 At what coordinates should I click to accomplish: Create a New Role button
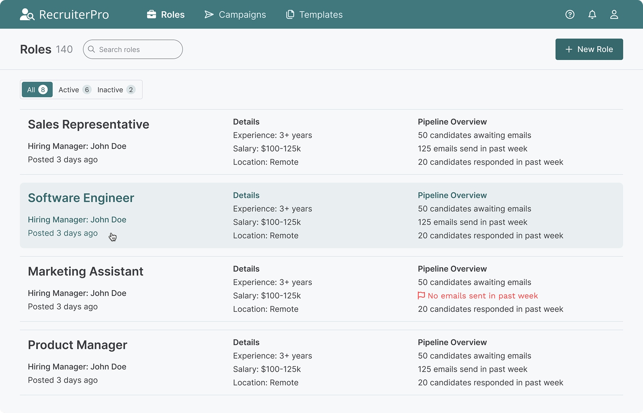pos(589,49)
